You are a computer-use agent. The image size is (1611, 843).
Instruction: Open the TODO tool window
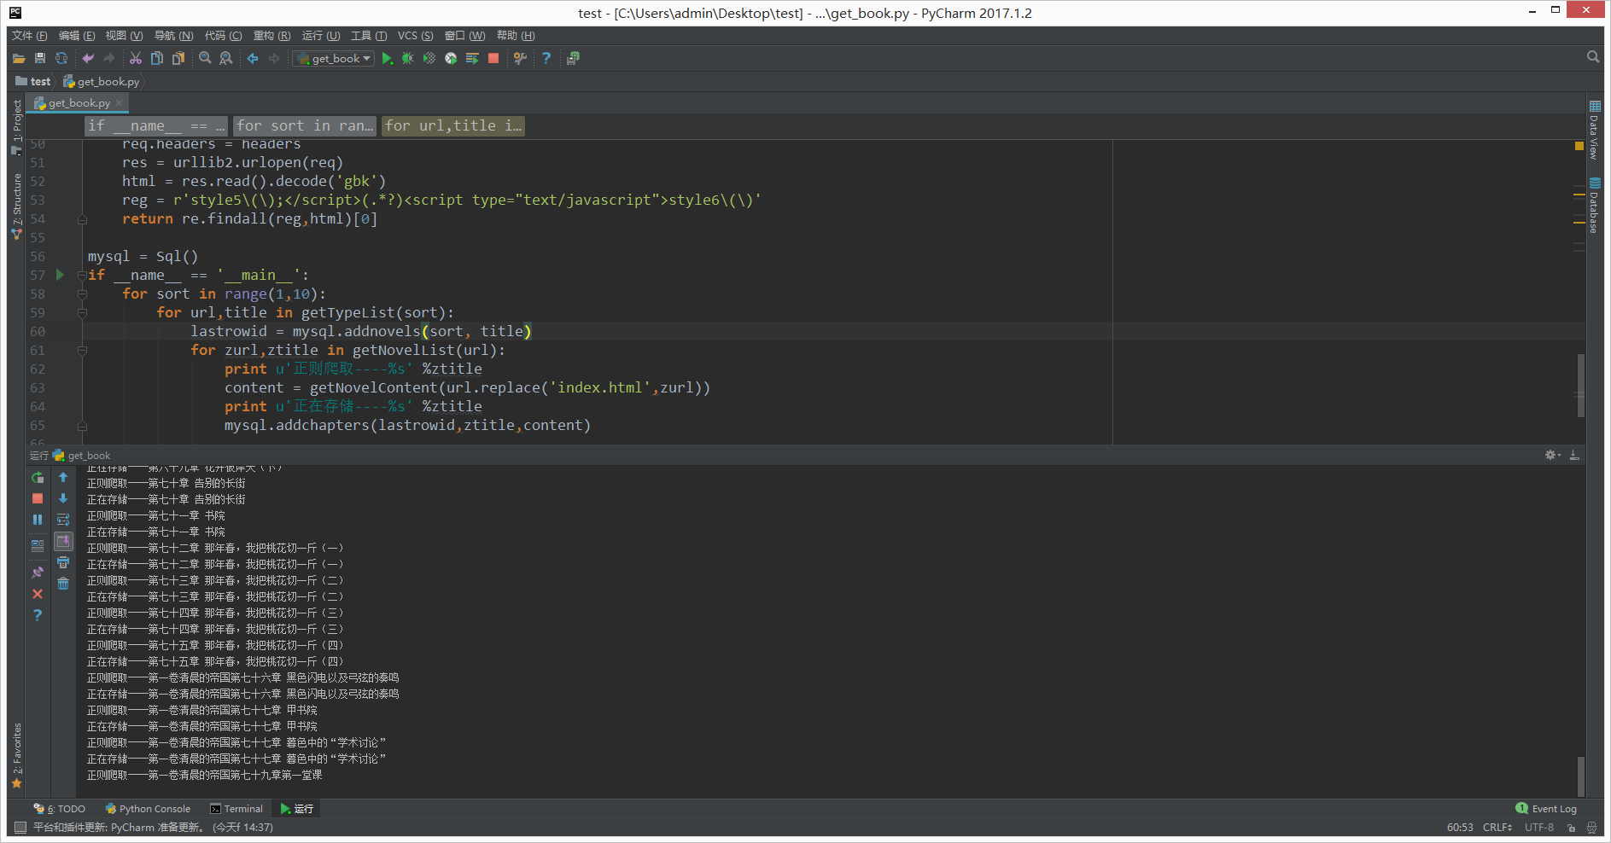click(60, 809)
